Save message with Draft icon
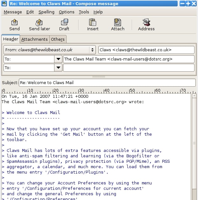This screenshot has width=198, height=200. click(x=64, y=22)
